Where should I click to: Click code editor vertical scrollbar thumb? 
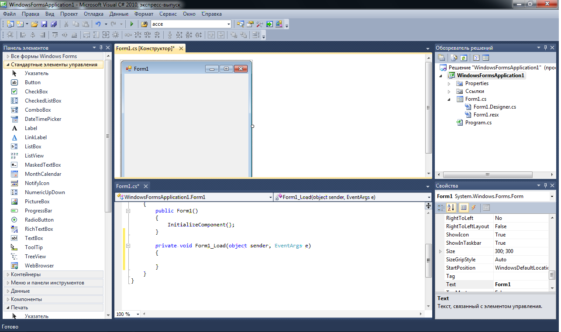pyautogui.click(x=428, y=261)
